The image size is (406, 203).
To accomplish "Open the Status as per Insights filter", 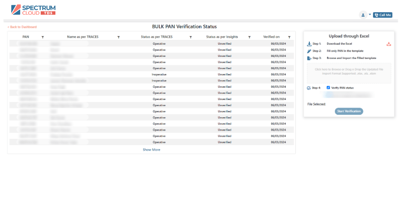I will pyautogui.click(x=250, y=37).
